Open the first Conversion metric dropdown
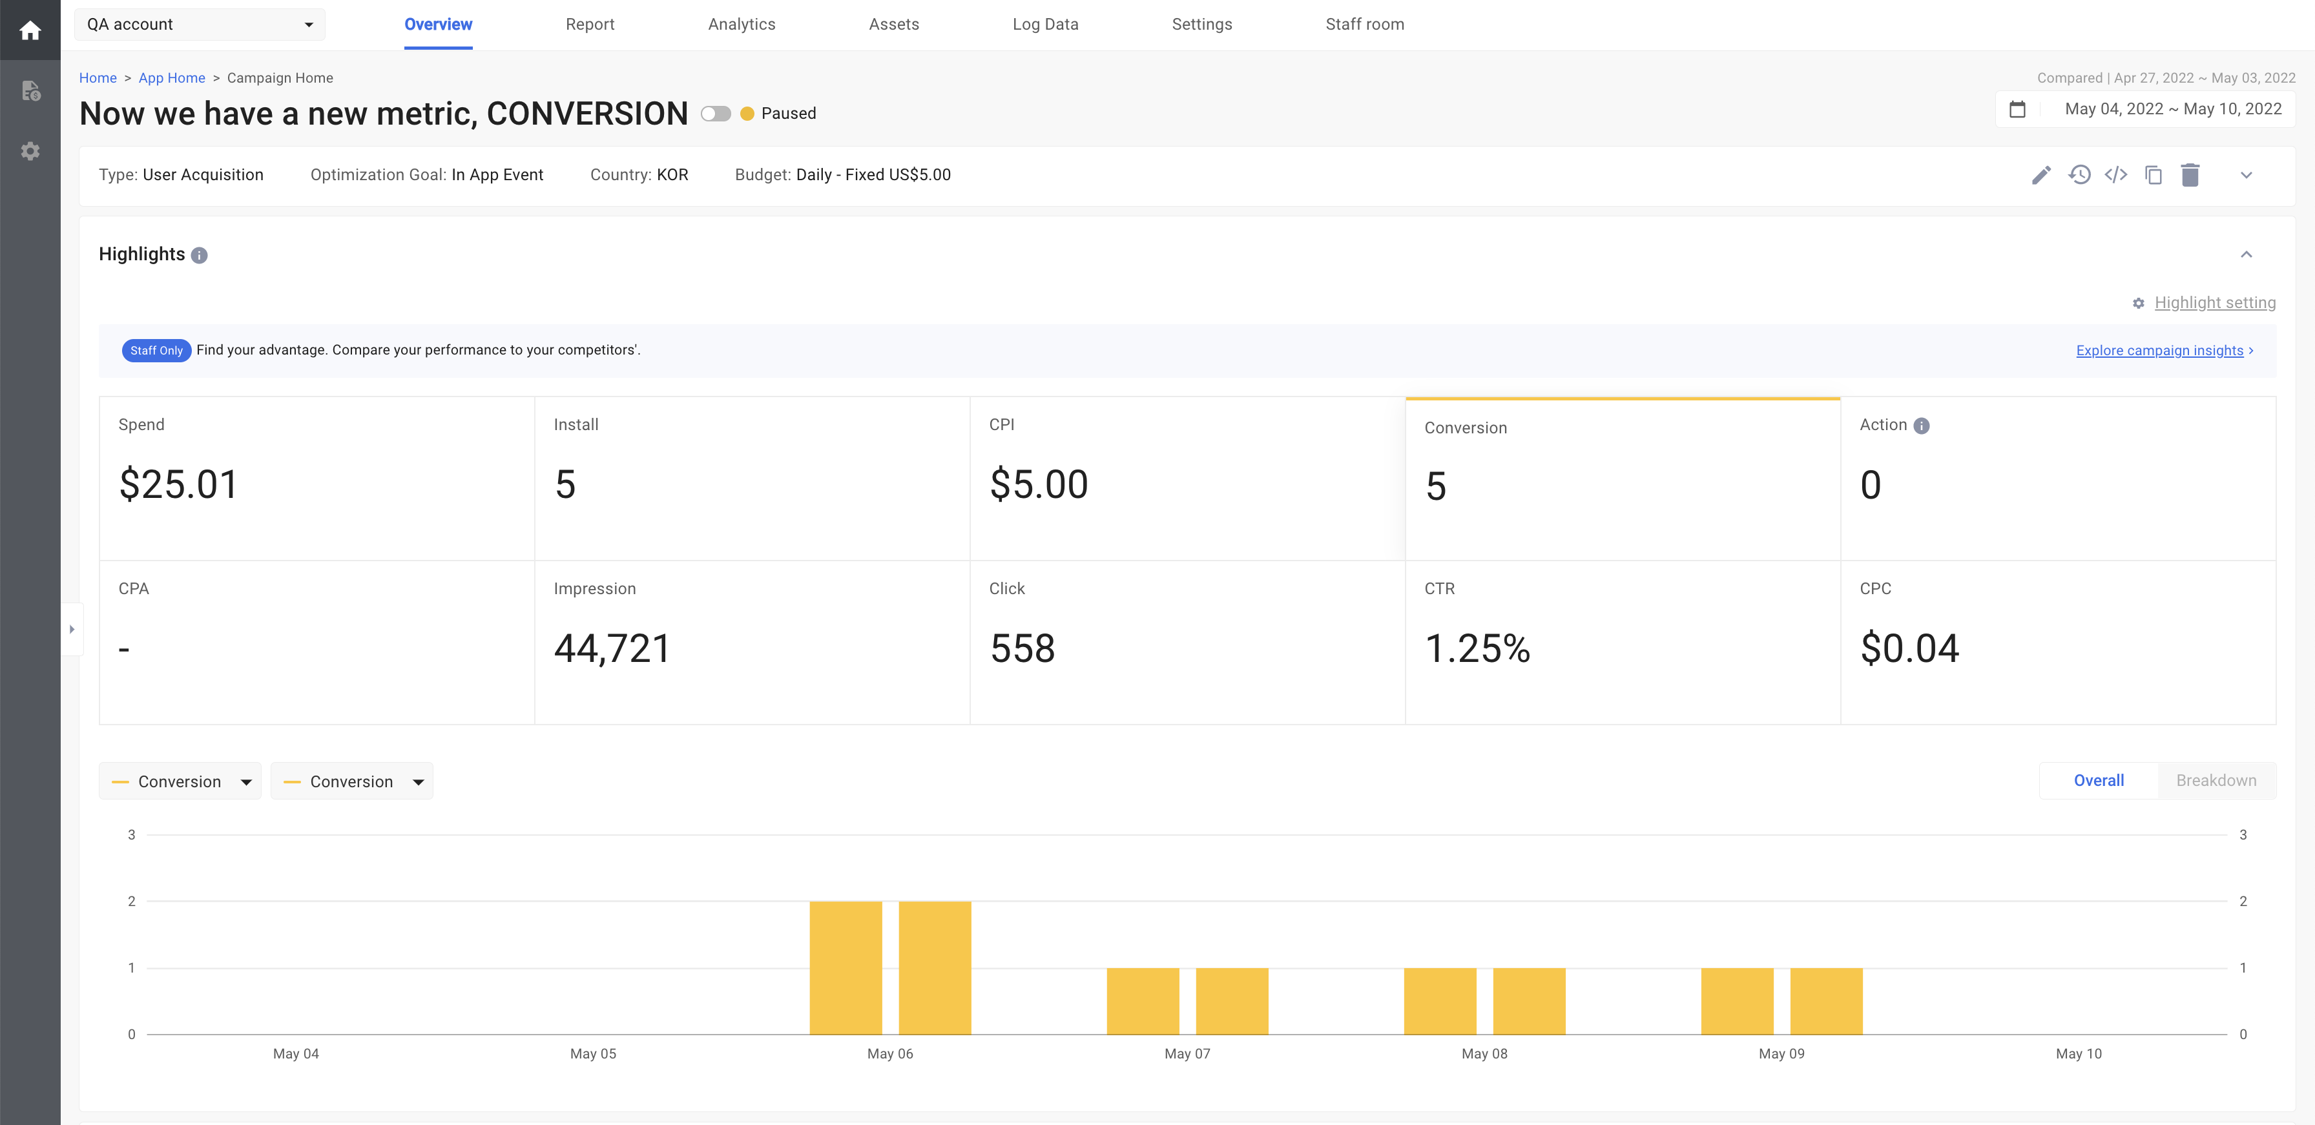Screen dimensions: 2315x1125 [x=180, y=781]
